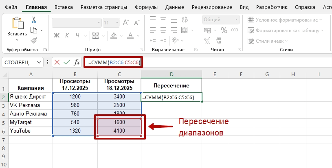Open the font size dropdown
This screenshot has height=168, width=332.
pyautogui.click(x=117, y=23)
